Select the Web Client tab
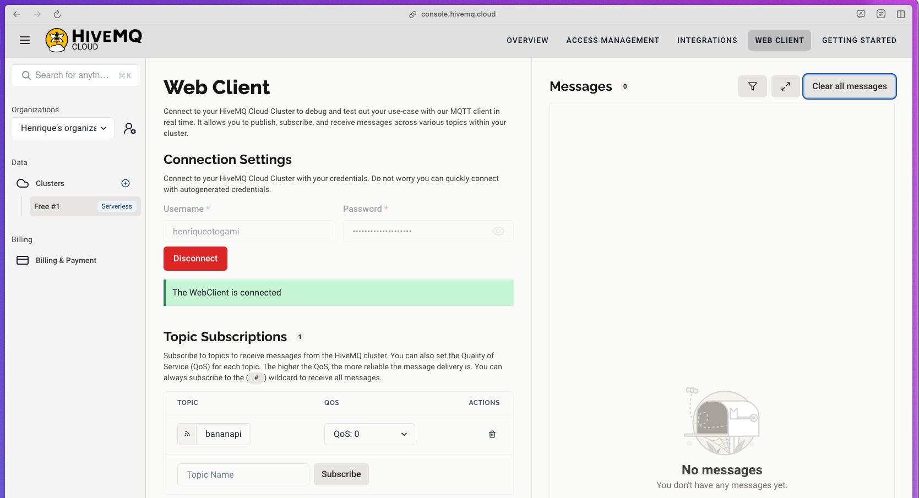 pos(780,40)
